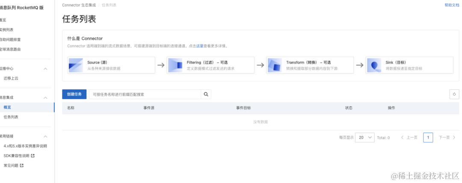The image size is (462, 183).
Task: Open external link icon beside SDK兼容性说明
Action: click(33, 156)
